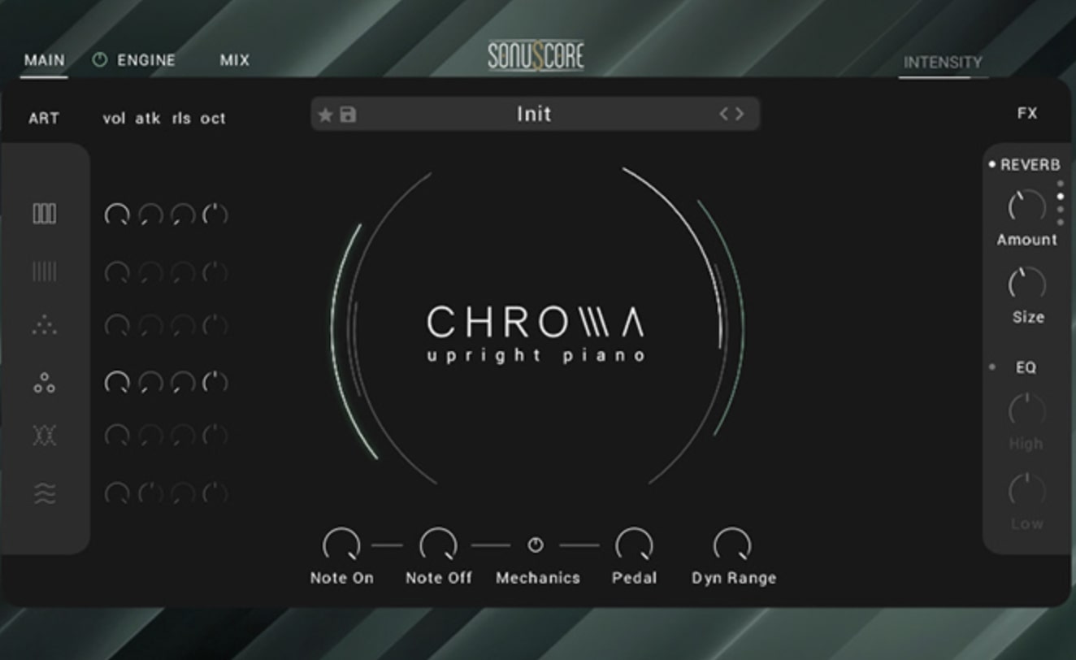Adjust the vol knob of dotted triangle row
Viewport: 1076px width, 660px height.
(117, 326)
